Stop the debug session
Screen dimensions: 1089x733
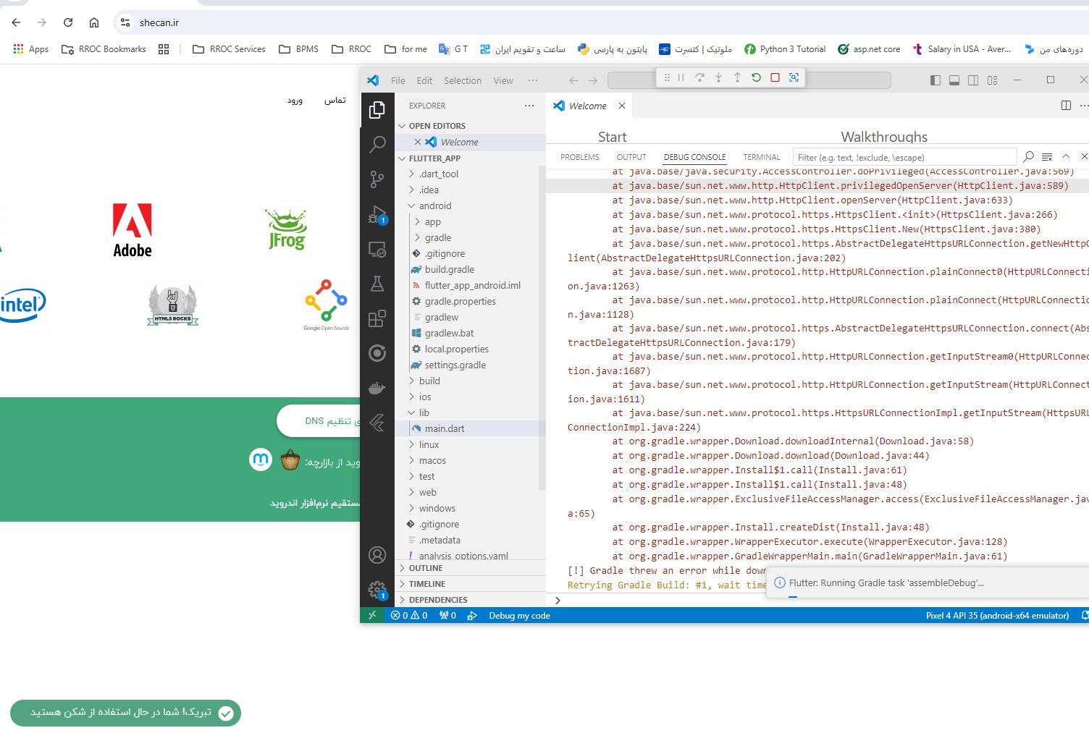point(775,77)
